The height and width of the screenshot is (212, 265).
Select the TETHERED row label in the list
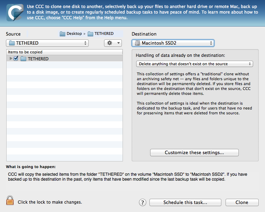[38, 59]
